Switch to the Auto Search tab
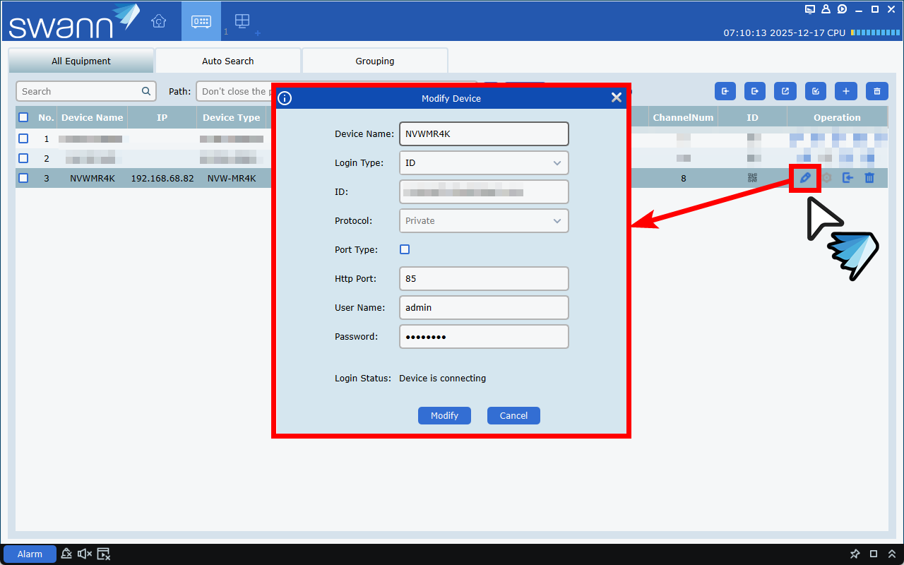The height and width of the screenshot is (565, 904). point(227,61)
